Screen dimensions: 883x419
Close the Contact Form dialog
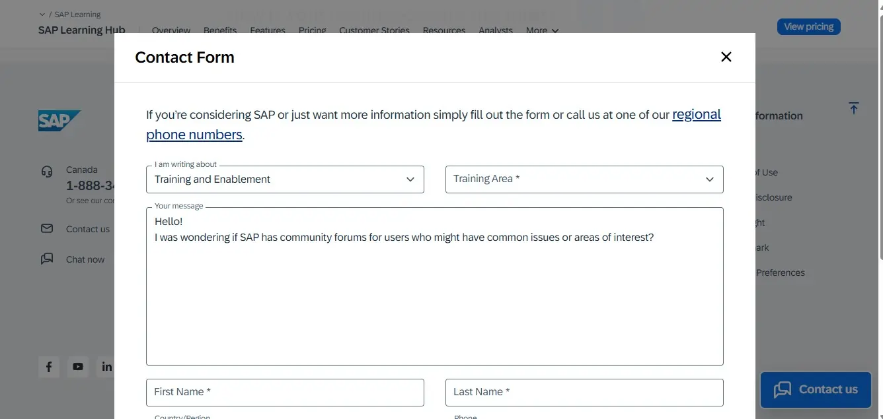click(726, 57)
